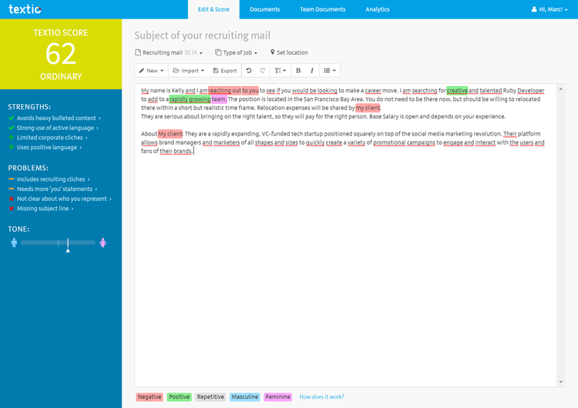The width and height of the screenshot is (578, 408).
Task: Click the undo arrow icon
Action: (249, 70)
